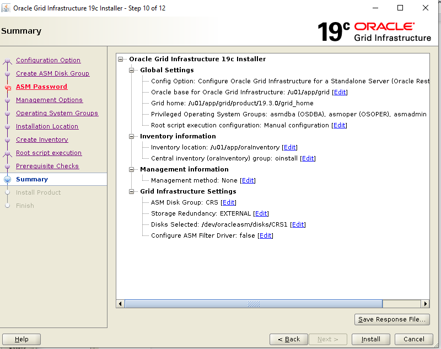
Task: Go to the Root script execution step
Action: point(49,153)
